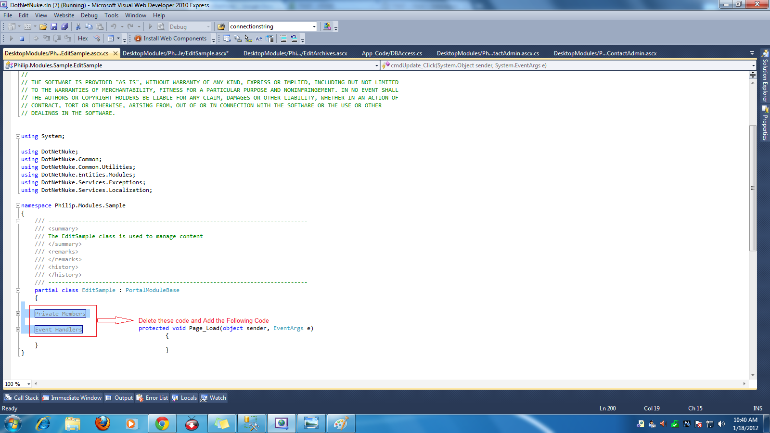The height and width of the screenshot is (433, 770).
Task: Click the Copy toolbar icon
Action: (x=89, y=26)
